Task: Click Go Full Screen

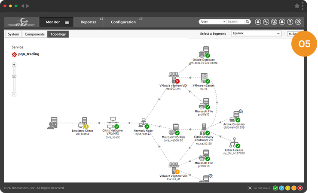Action: pyautogui.click(x=259, y=188)
